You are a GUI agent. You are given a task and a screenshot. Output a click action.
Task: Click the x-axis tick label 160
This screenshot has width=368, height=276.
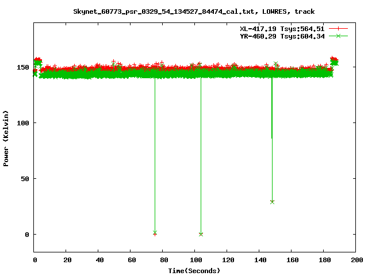293,260
